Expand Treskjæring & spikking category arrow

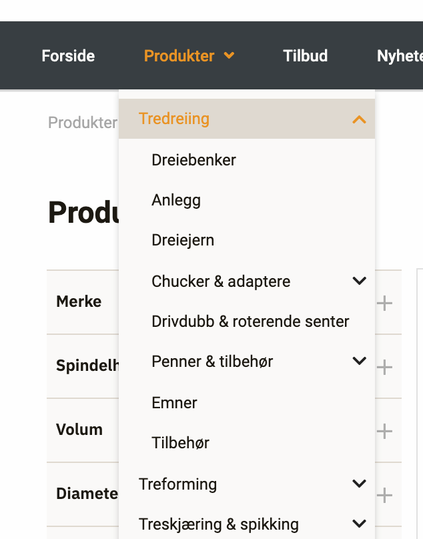click(359, 524)
